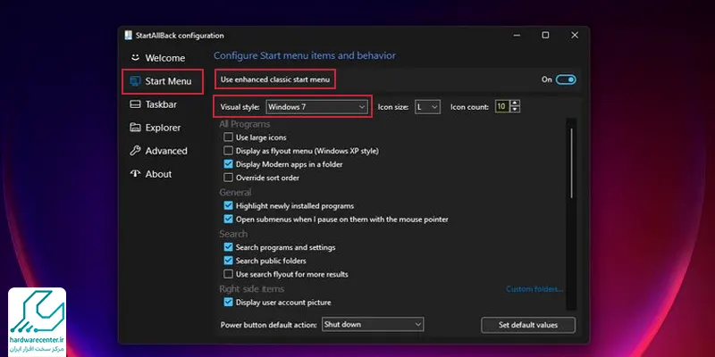The image size is (715, 357).
Task: Click the 'All Programs' section heading
Action: (x=244, y=124)
